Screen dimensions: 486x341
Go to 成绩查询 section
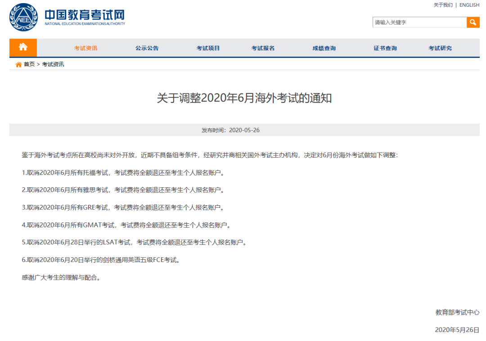(x=324, y=48)
